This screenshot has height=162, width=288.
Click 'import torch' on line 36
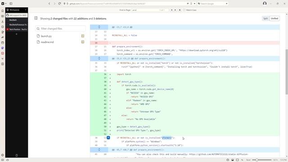coord(124,74)
